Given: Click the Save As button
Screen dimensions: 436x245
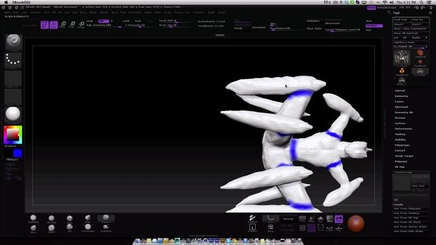Looking at the screenshot, I should (x=420, y=20).
